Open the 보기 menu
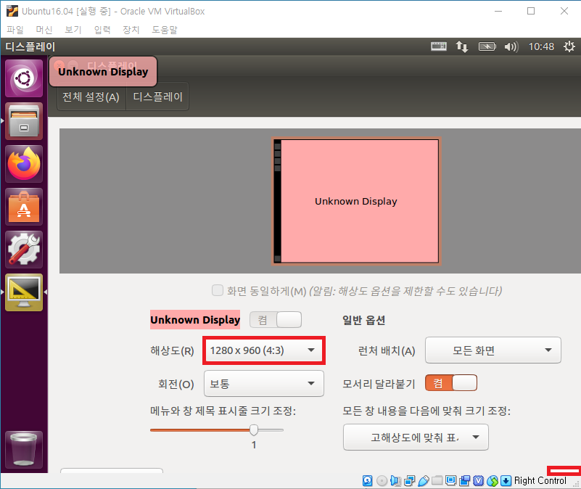Image resolution: width=581 pixels, height=489 pixels. pos(73,30)
